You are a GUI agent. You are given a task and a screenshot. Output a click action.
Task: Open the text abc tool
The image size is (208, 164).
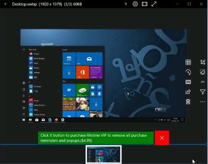click(x=202, y=82)
